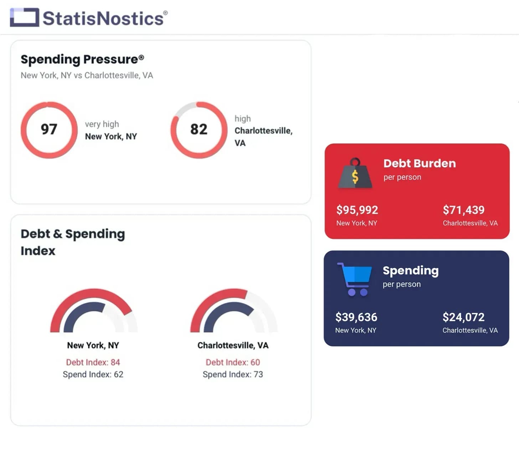Click the Debt & Spending Index heading
519x476 pixels.
(x=73, y=242)
